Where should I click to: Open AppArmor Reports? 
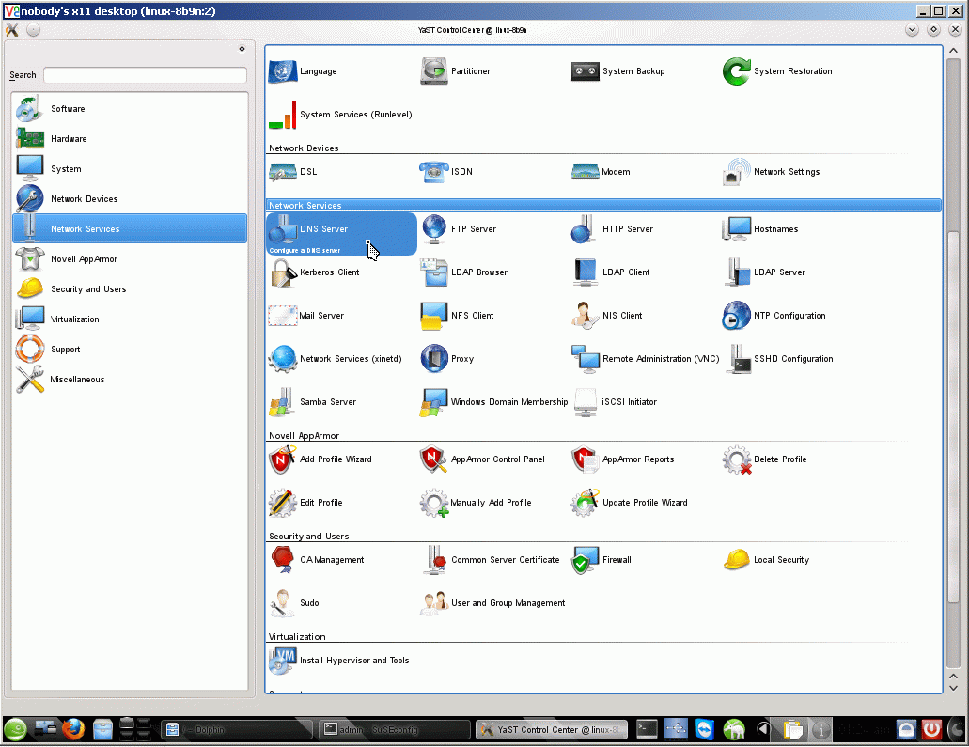click(623, 459)
